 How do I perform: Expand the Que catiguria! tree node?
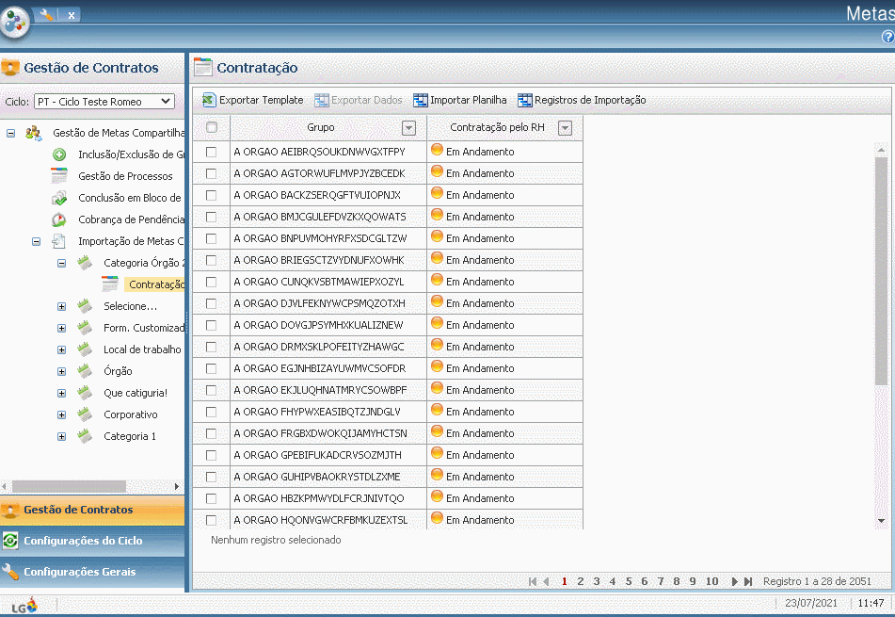(x=62, y=394)
